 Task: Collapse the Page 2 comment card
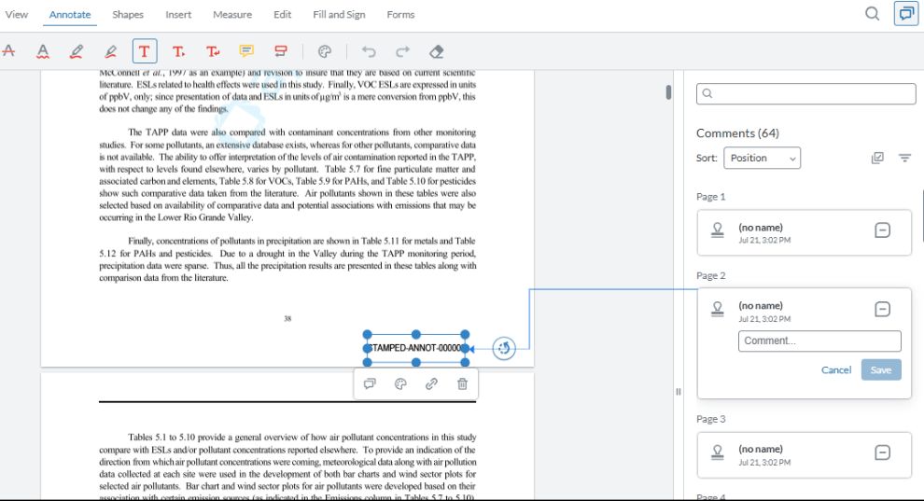882,309
